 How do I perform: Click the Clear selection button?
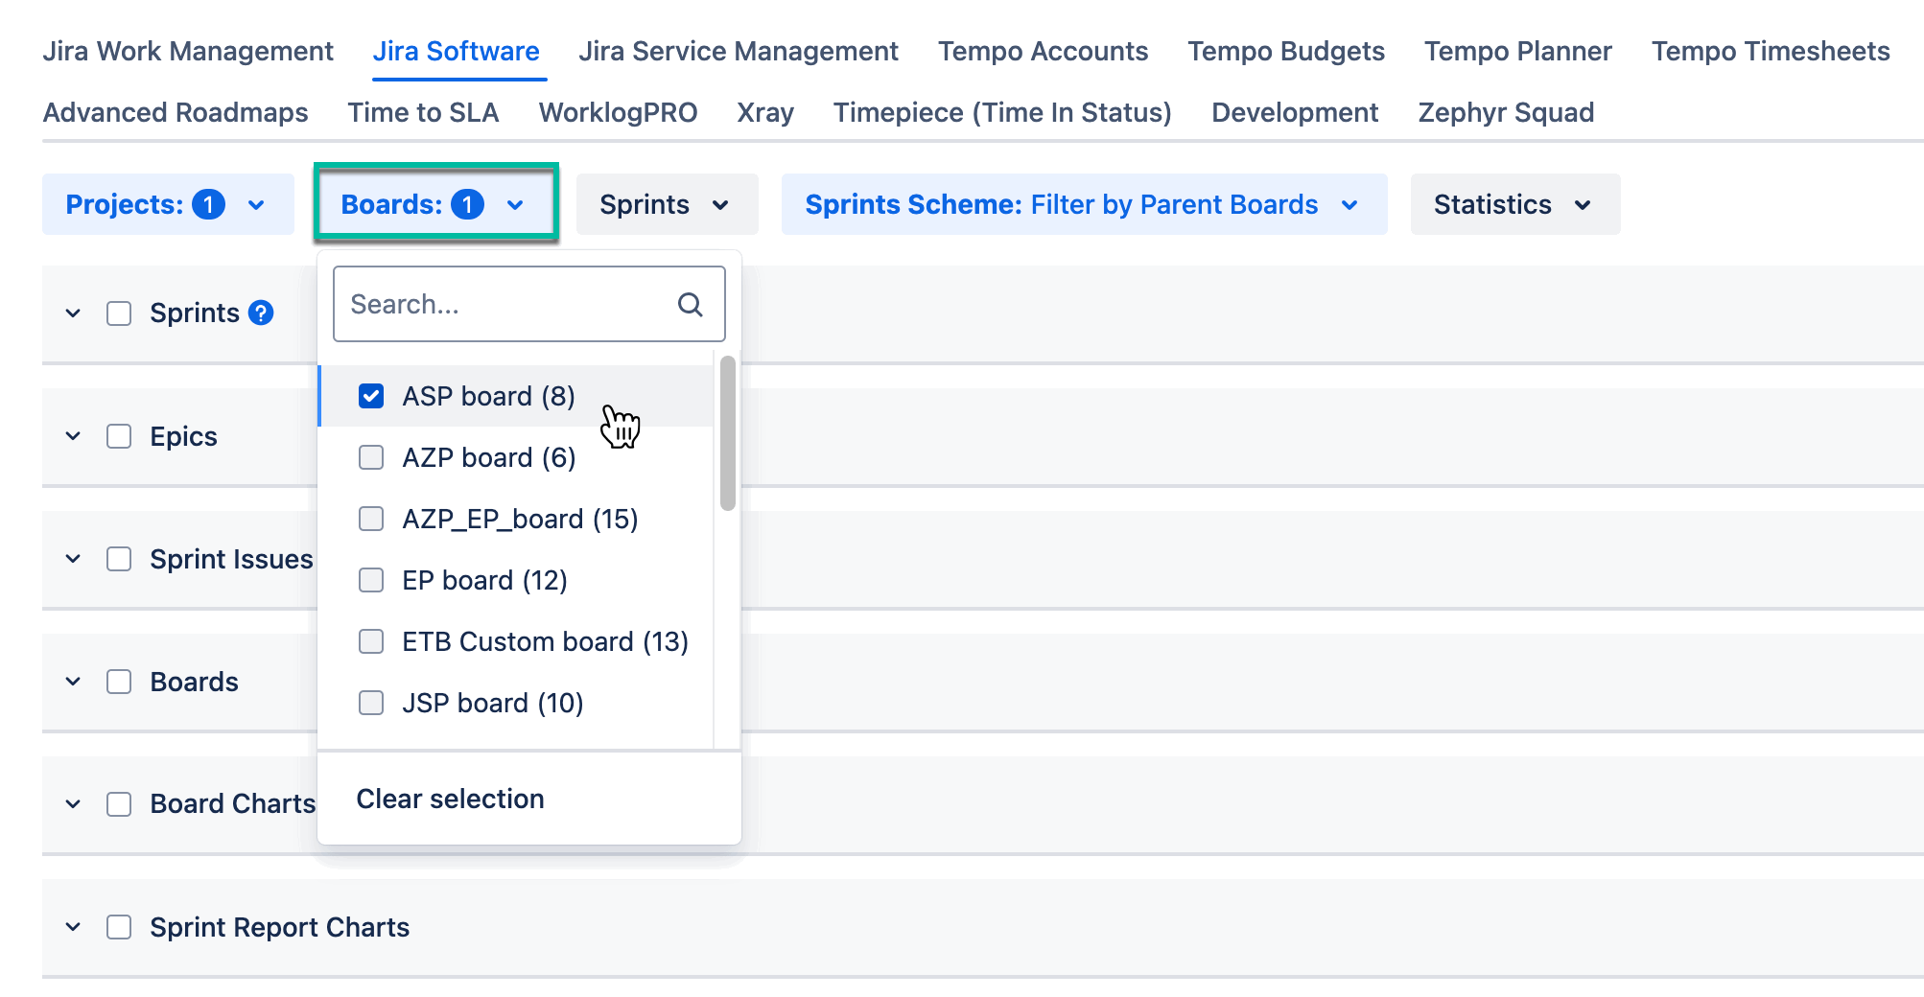tap(450, 799)
